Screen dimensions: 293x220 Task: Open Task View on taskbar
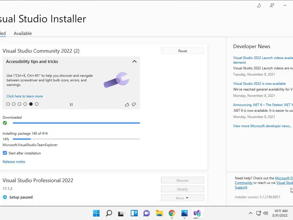(x=121, y=213)
